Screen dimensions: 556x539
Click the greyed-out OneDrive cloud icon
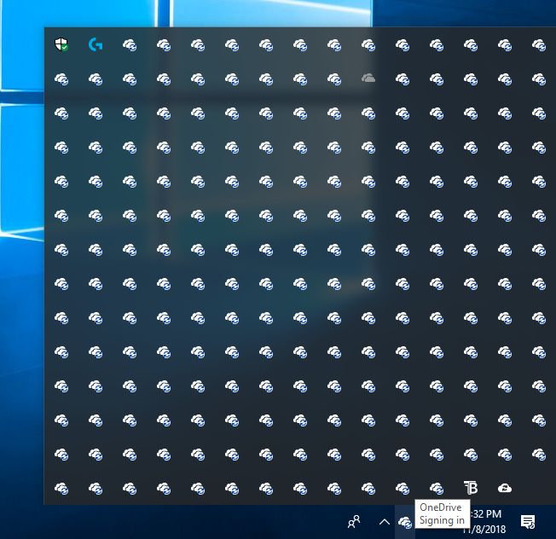point(368,78)
